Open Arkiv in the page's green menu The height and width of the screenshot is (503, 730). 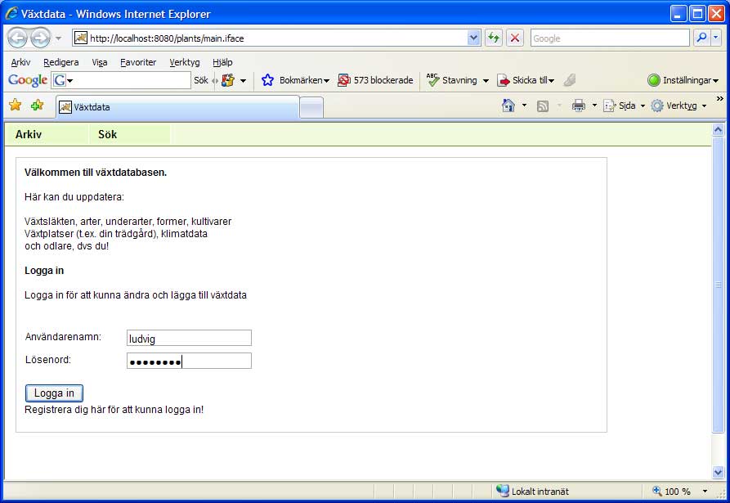click(x=29, y=135)
